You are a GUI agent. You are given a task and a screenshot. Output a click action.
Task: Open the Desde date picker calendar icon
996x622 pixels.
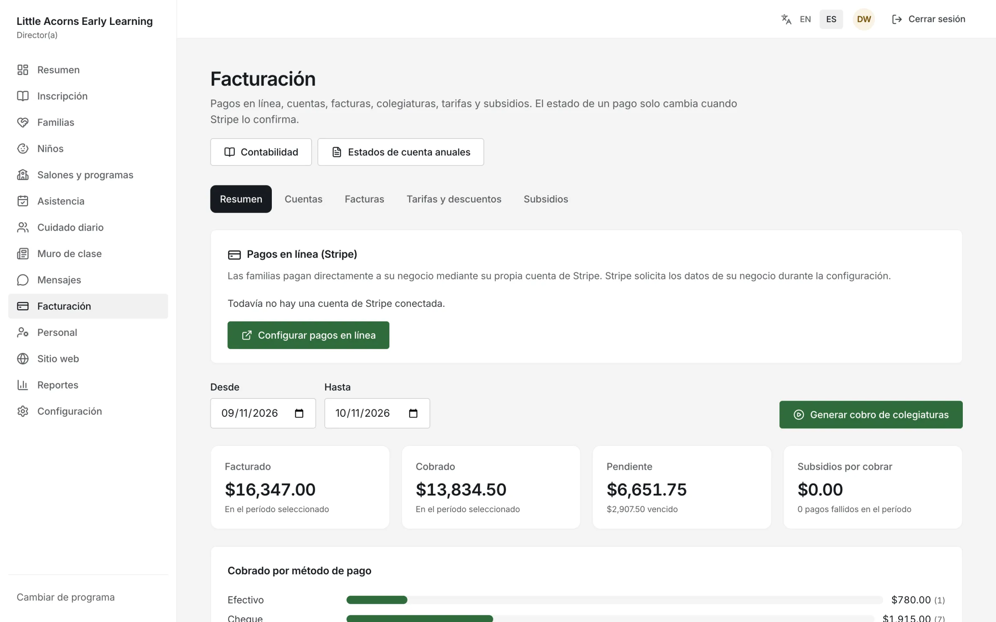click(x=299, y=413)
